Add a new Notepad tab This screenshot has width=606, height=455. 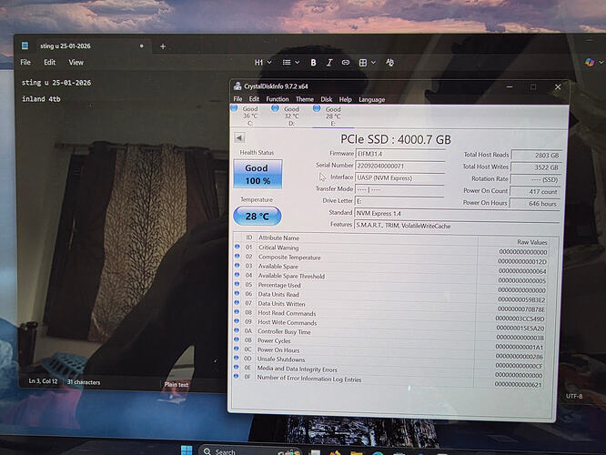[x=163, y=45]
